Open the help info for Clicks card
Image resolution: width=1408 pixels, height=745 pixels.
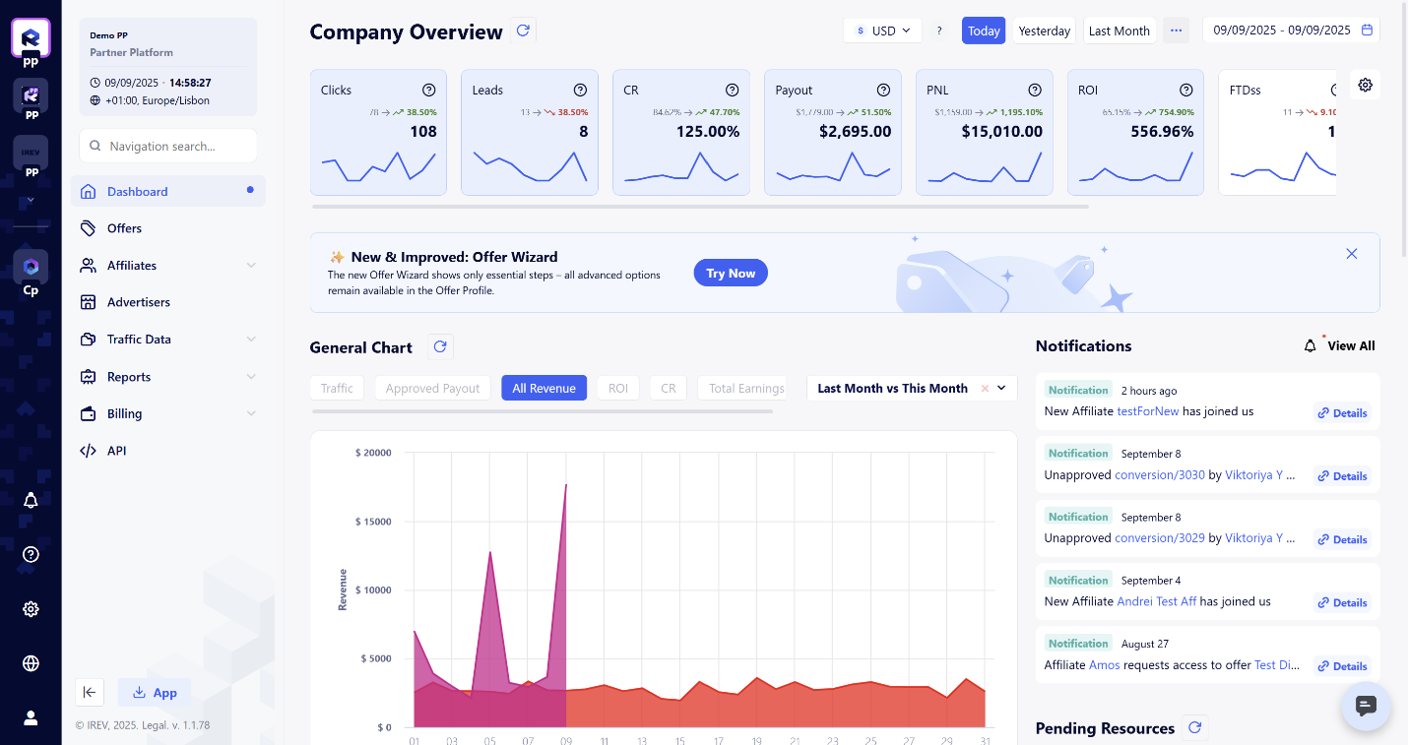pyautogui.click(x=429, y=90)
